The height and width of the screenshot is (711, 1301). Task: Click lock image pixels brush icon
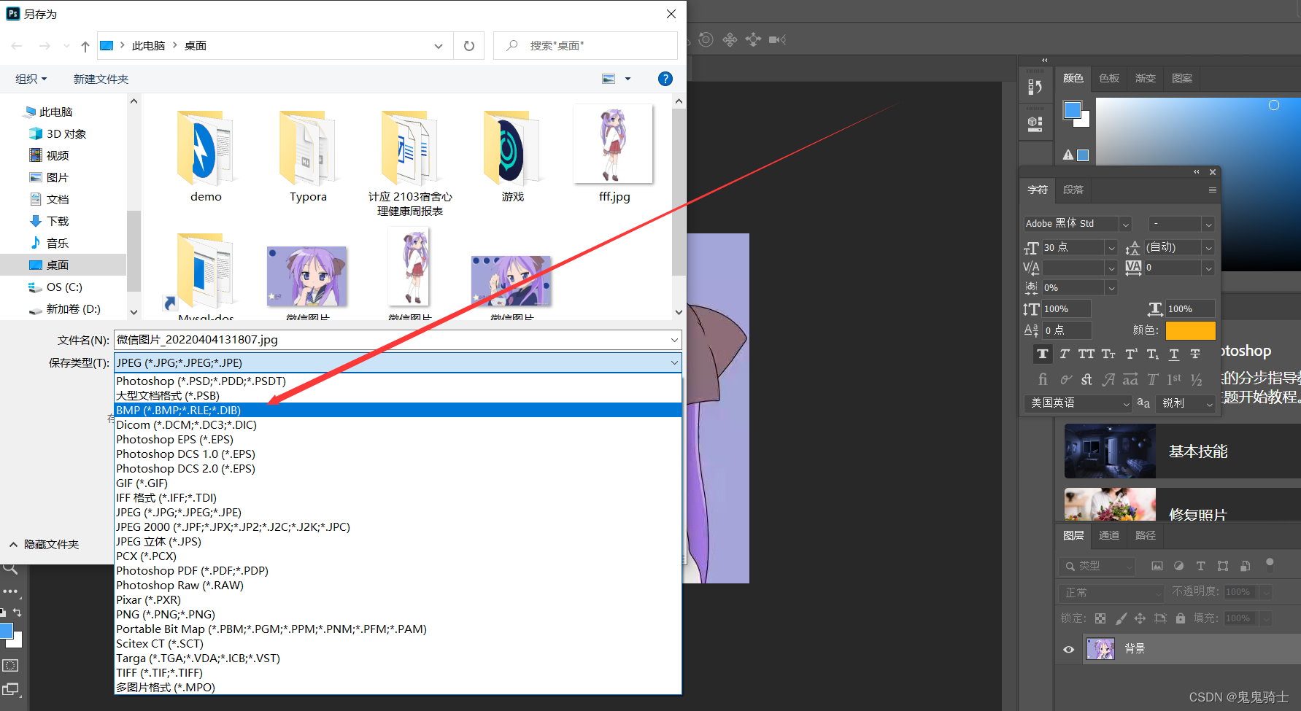click(1122, 618)
